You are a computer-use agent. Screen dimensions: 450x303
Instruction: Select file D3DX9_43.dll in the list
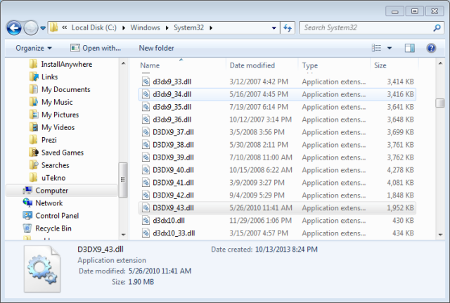(277, 207)
